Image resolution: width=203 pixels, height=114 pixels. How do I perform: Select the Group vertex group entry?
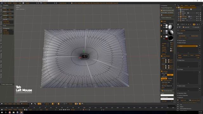187,46
